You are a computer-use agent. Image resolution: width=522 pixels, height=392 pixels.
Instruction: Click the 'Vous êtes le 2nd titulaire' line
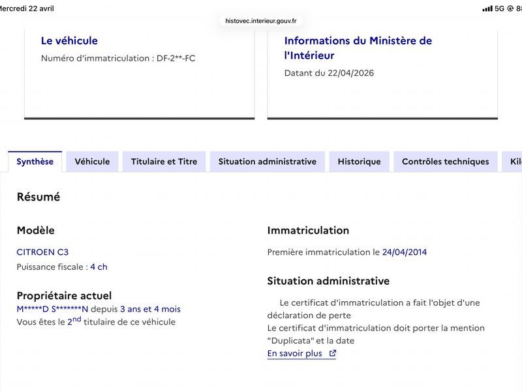(96, 321)
